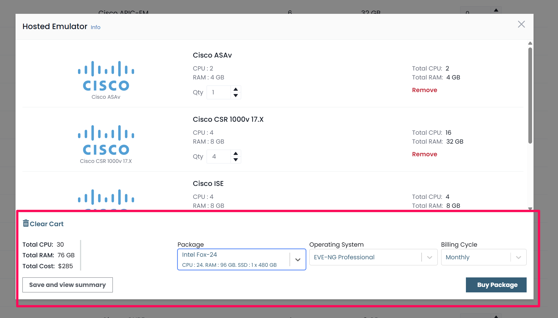Click the cart list scrollbar thumb
Image resolution: width=558 pixels, height=318 pixels.
[530, 95]
